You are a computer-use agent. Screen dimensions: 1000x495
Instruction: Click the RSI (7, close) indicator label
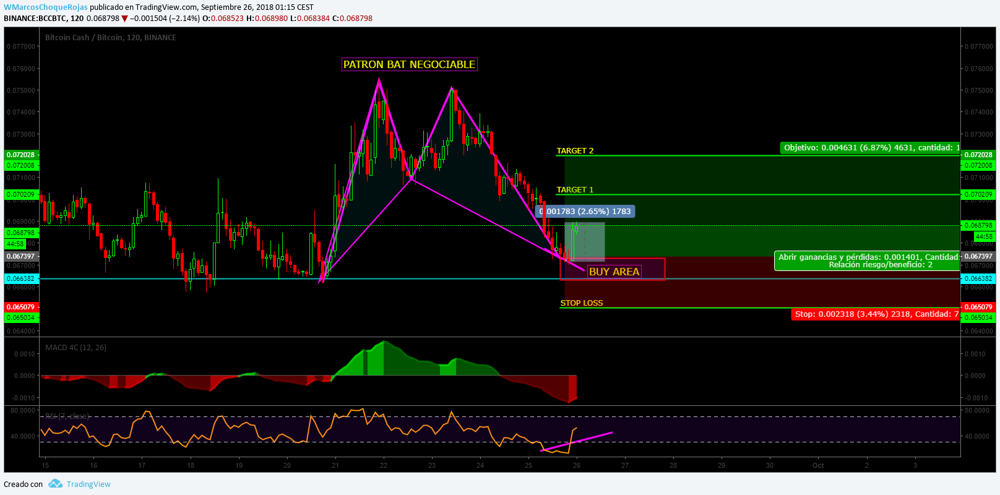67,416
